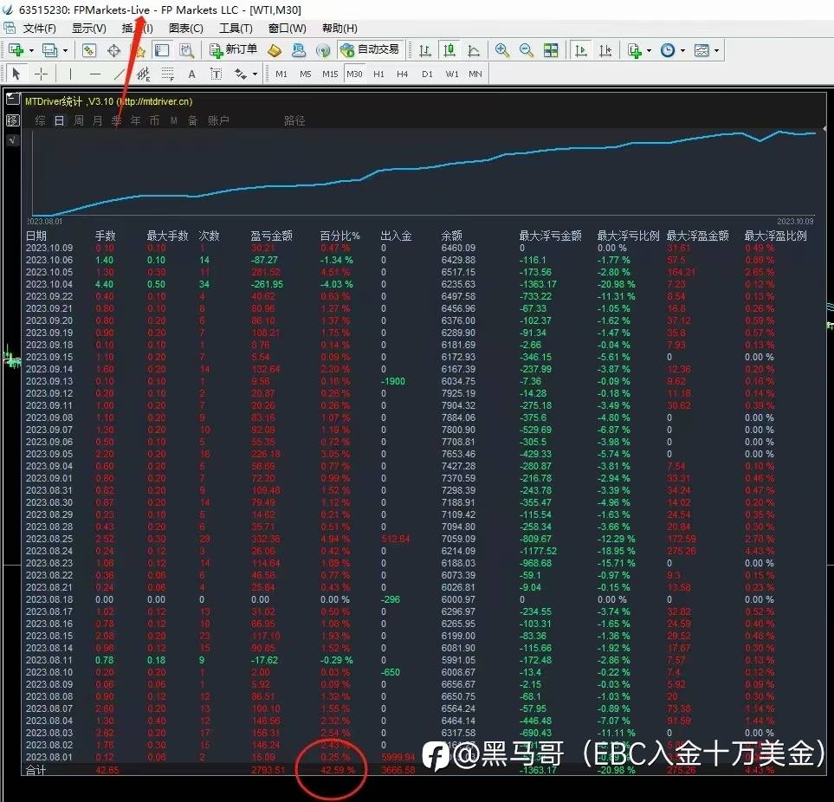Open dropdown arrow beside periods clock
The height and width of the screenshot is (802, 834).
tap(682, 51)
